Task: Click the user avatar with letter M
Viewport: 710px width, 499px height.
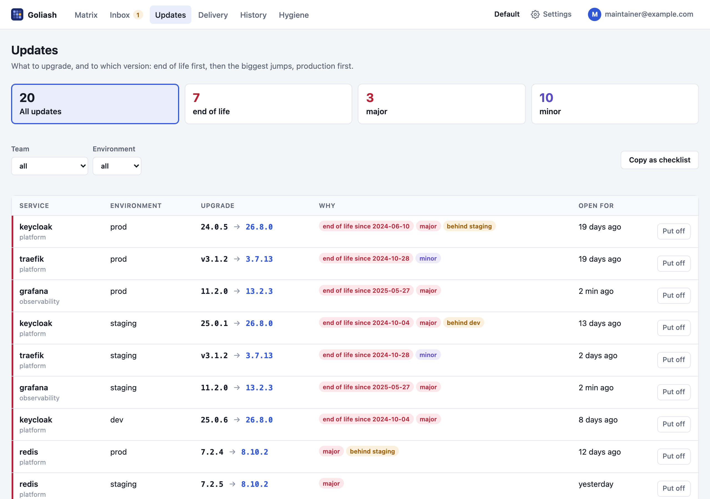Action: (594, 14)
